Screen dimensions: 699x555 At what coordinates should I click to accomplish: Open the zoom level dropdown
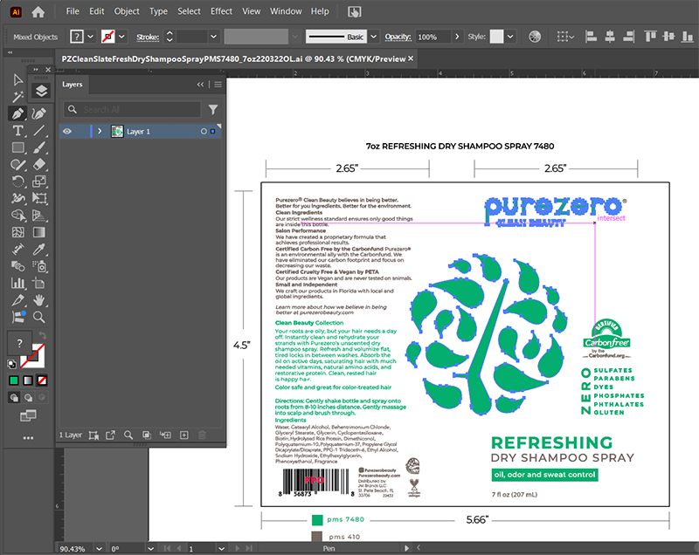(99, 548)
